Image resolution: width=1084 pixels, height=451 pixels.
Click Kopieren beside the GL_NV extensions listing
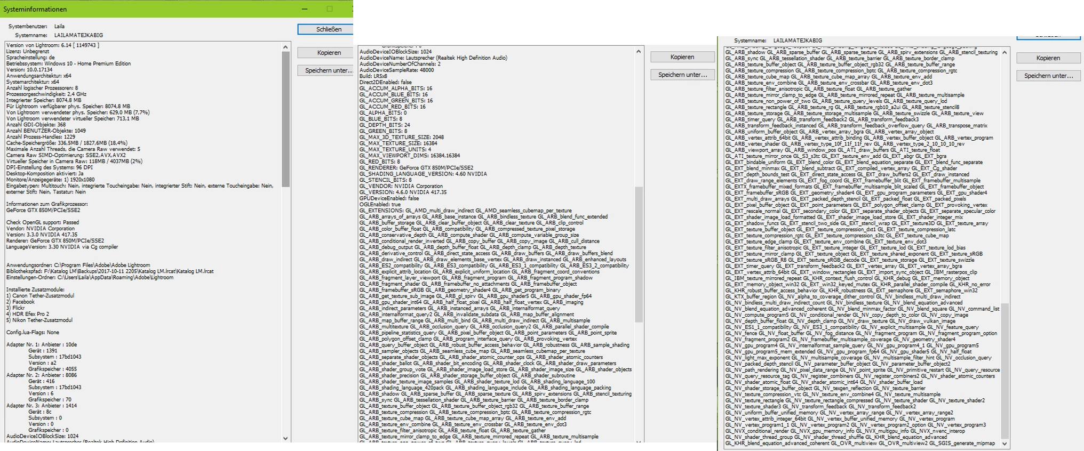pos(1048,58)
